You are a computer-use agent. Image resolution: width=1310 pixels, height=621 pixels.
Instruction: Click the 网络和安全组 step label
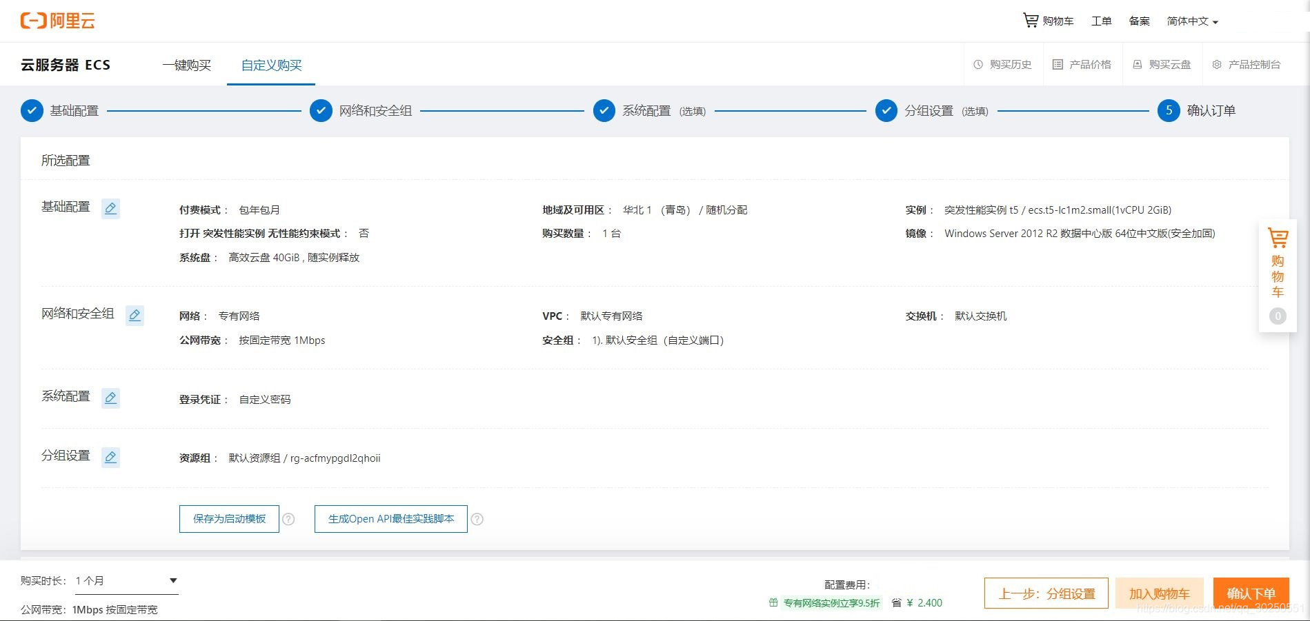[x=375, y=110]
